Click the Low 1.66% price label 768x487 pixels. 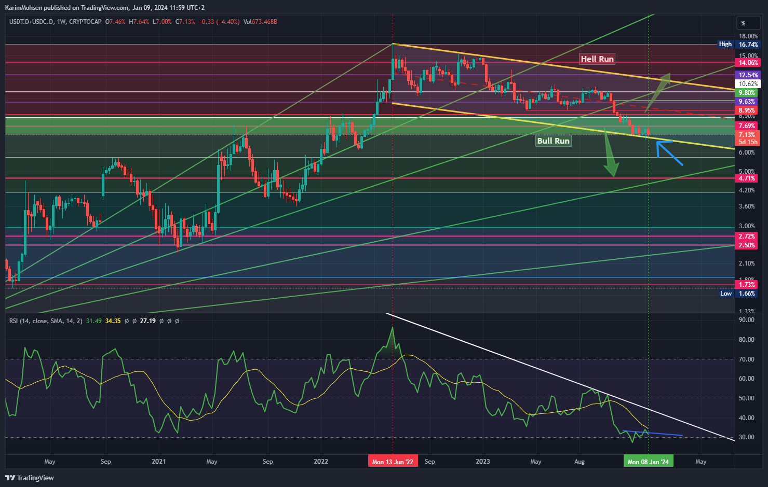[x=739, y=294]
